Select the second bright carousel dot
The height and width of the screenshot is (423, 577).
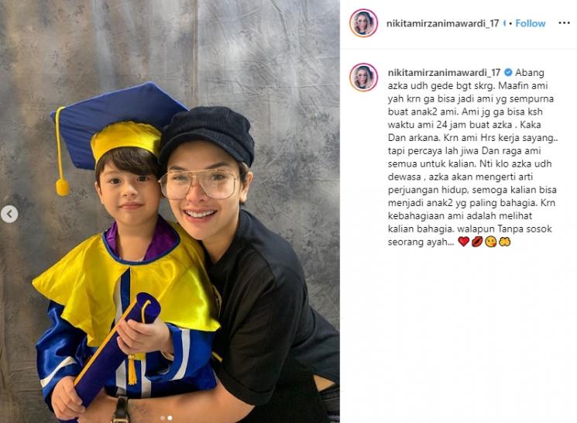point(170,418)
